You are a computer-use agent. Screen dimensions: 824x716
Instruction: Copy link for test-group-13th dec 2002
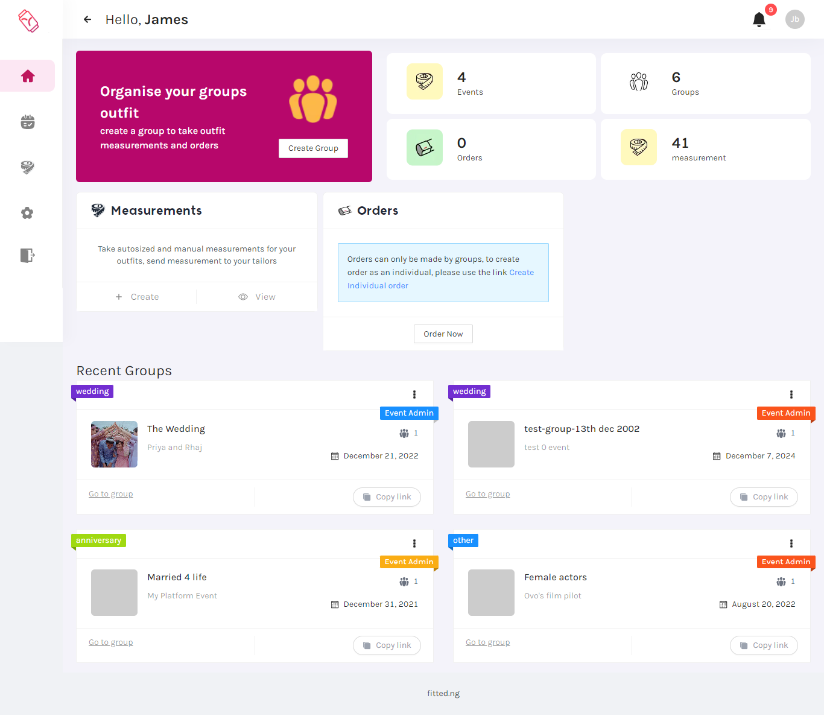(764, 497)
